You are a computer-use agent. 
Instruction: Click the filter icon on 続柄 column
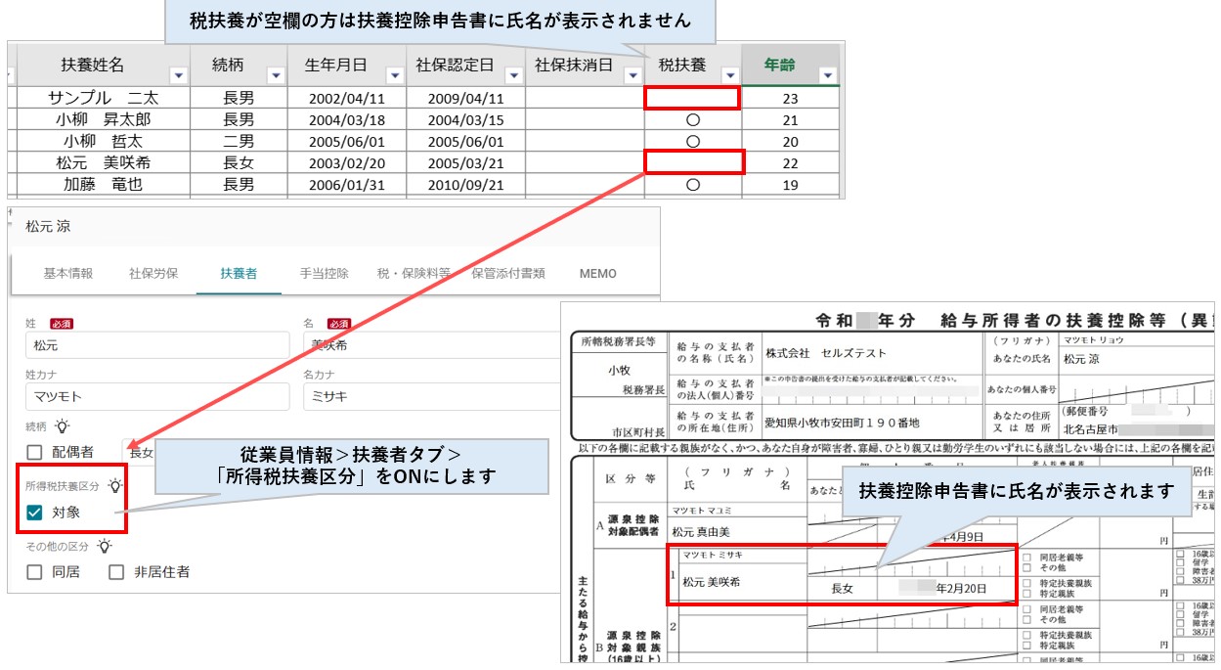(x=276, y=76)
